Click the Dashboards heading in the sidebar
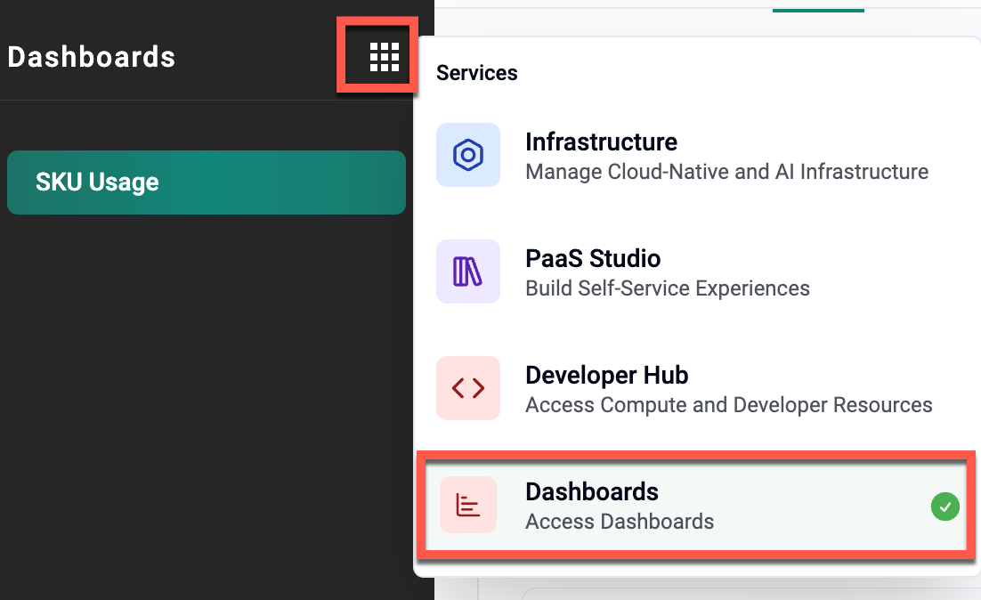 (x=92, y=57)
